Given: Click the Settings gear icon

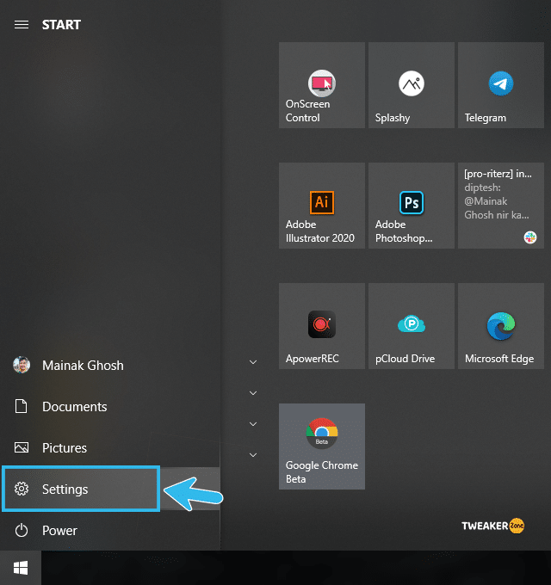Looking at the screenshot, I should (22, 489).
